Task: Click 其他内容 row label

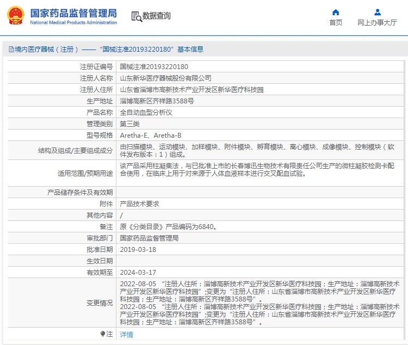Action: [x=100, y=215]
